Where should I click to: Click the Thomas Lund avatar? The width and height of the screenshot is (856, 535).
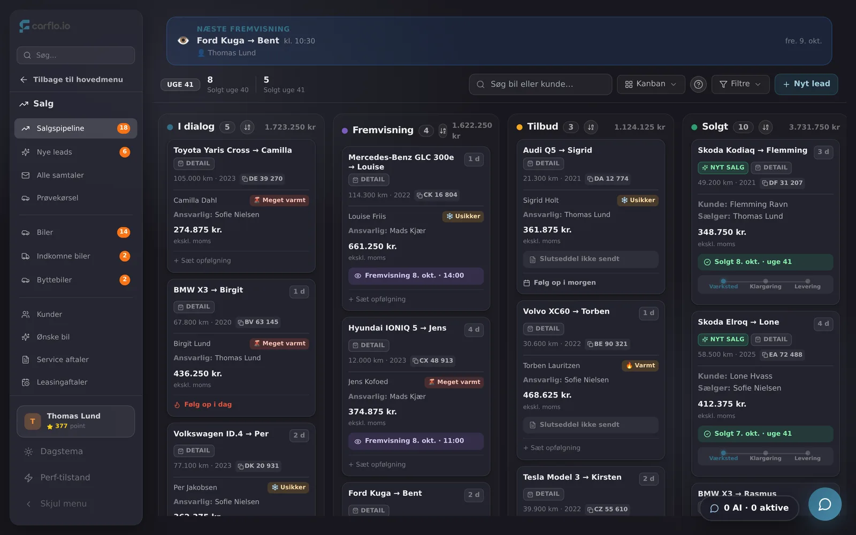[33, 421]
